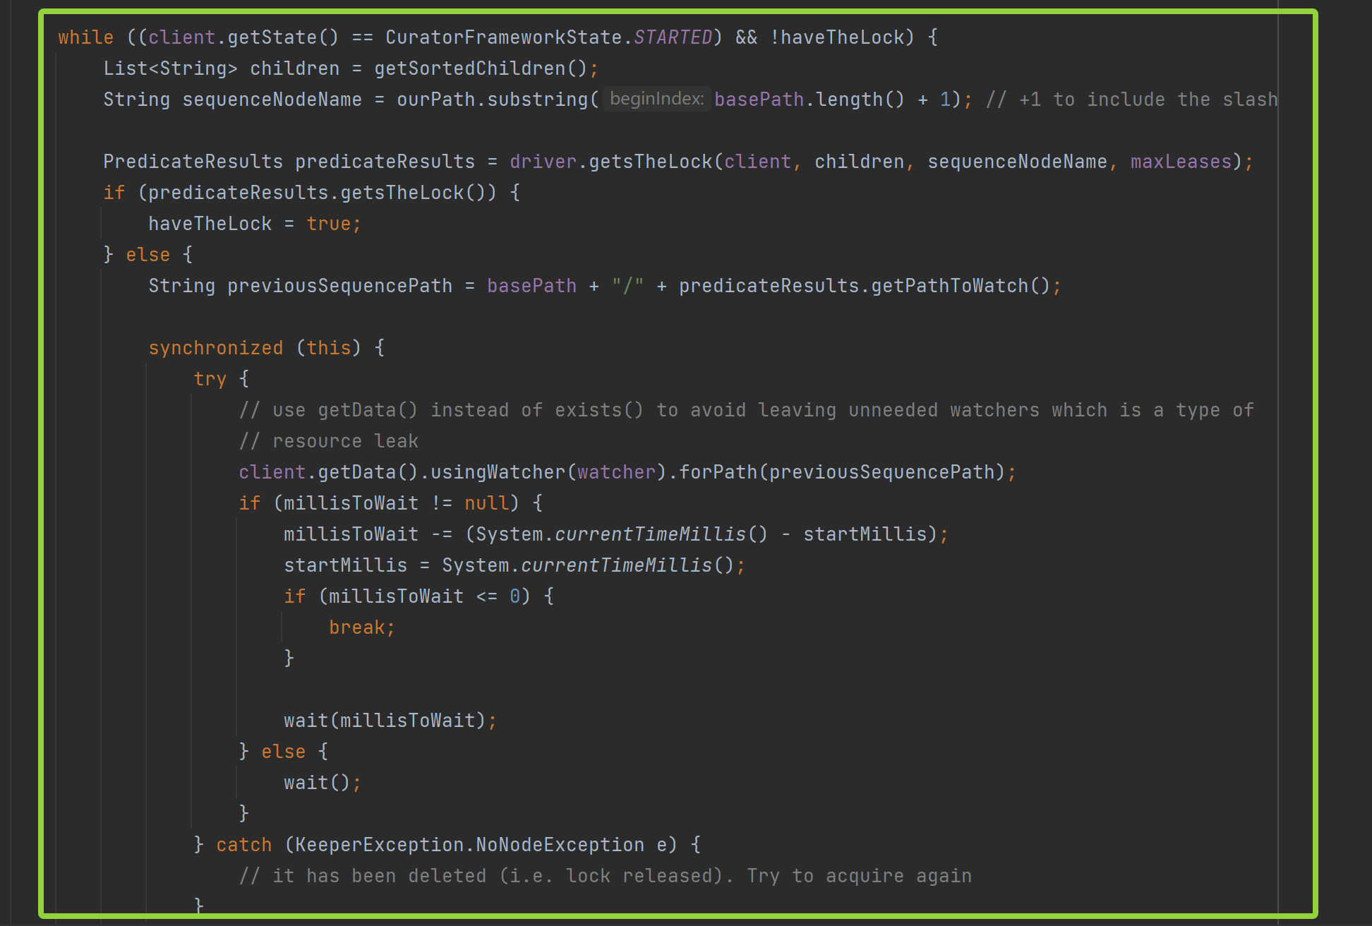
Task: Click the 'while' keyword in the loop header
Action: [x=85, y=37]
